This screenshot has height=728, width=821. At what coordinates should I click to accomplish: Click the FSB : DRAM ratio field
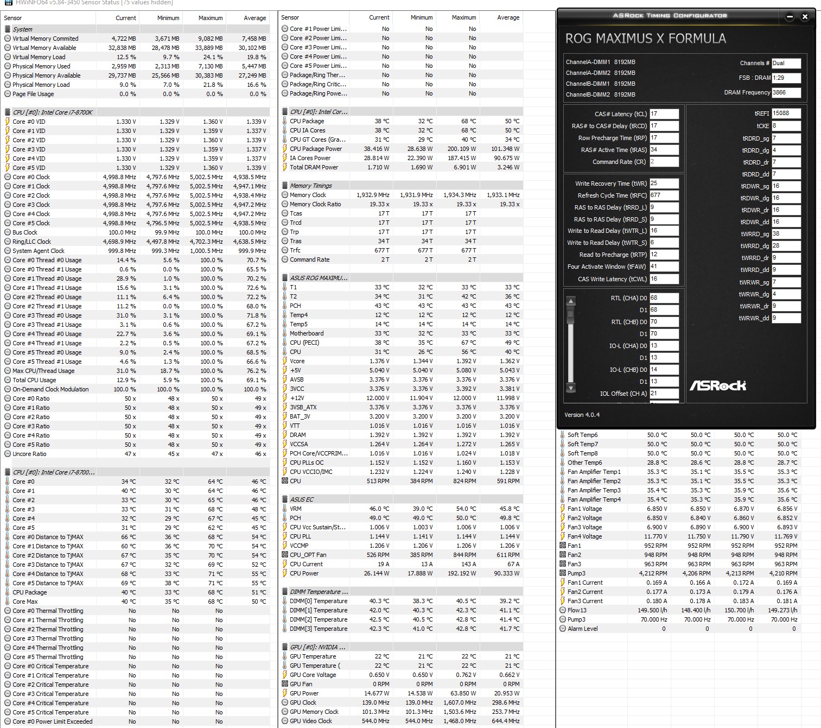point(786,78)
